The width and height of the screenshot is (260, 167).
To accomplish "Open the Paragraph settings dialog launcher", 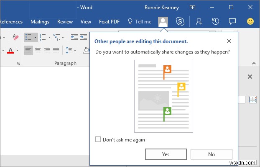I will pyautogui.click(x=18, y=64).
